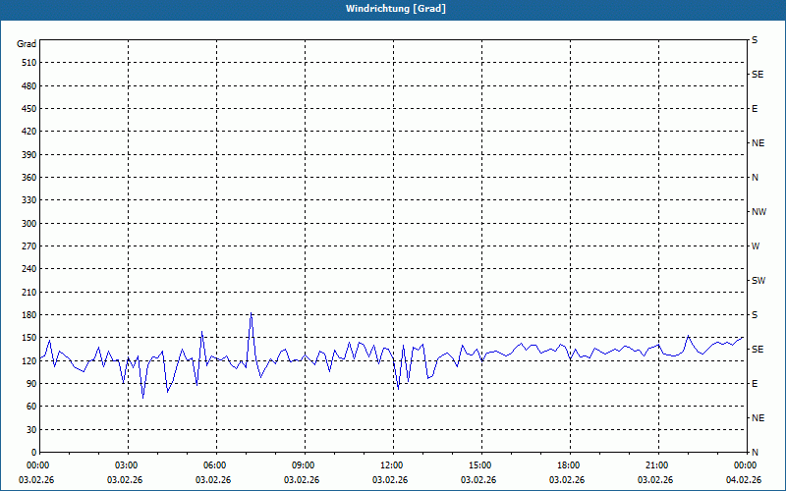Click the 04.02.26 date label
Image resolution: width=786 pixels, height=491 pixels.
click(x=744, y=480)
